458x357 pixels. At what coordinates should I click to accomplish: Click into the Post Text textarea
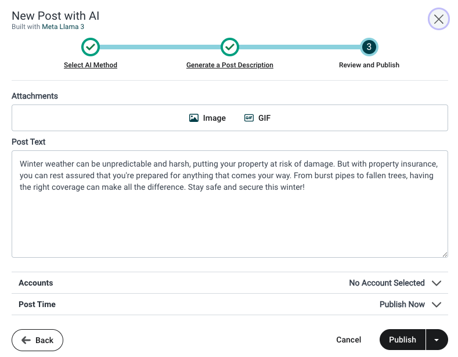point(229,221)
